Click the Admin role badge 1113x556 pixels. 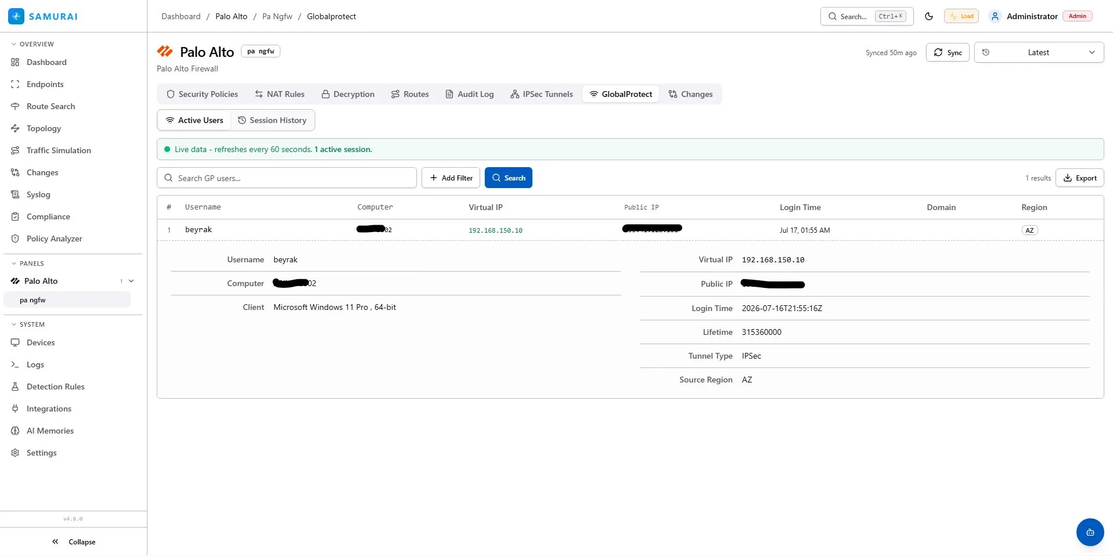[1078, 16]
